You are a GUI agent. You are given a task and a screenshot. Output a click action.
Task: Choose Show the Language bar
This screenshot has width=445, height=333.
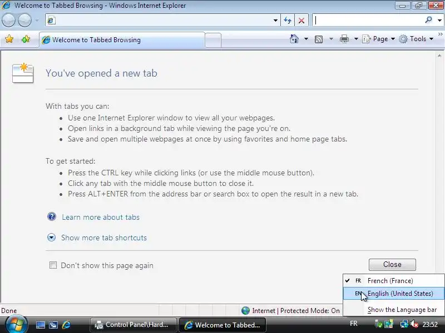(394, 310)
